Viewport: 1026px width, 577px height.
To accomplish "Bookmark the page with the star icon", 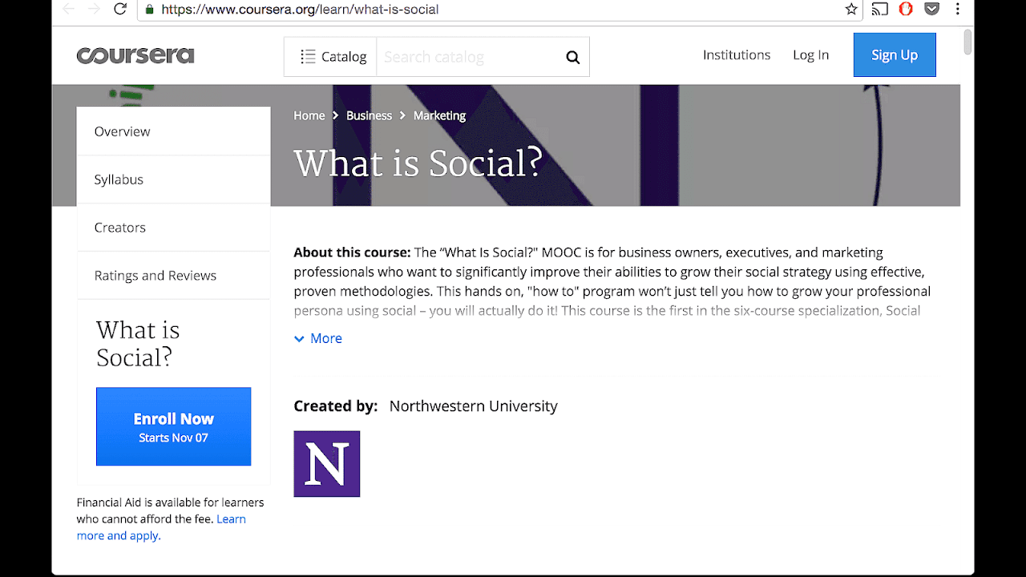I will 851,10.
